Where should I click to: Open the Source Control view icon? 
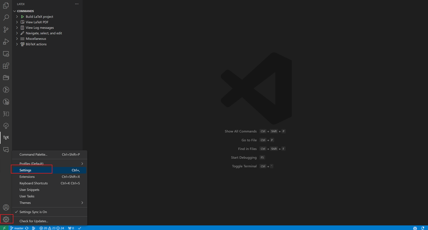point(6,30)
